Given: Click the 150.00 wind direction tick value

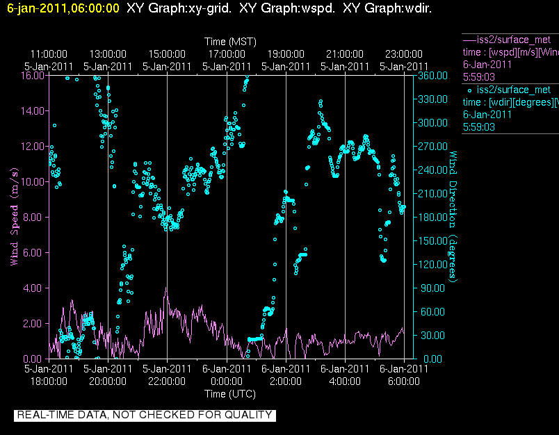Looking at the screenshot, I should (x=432, y=241).
